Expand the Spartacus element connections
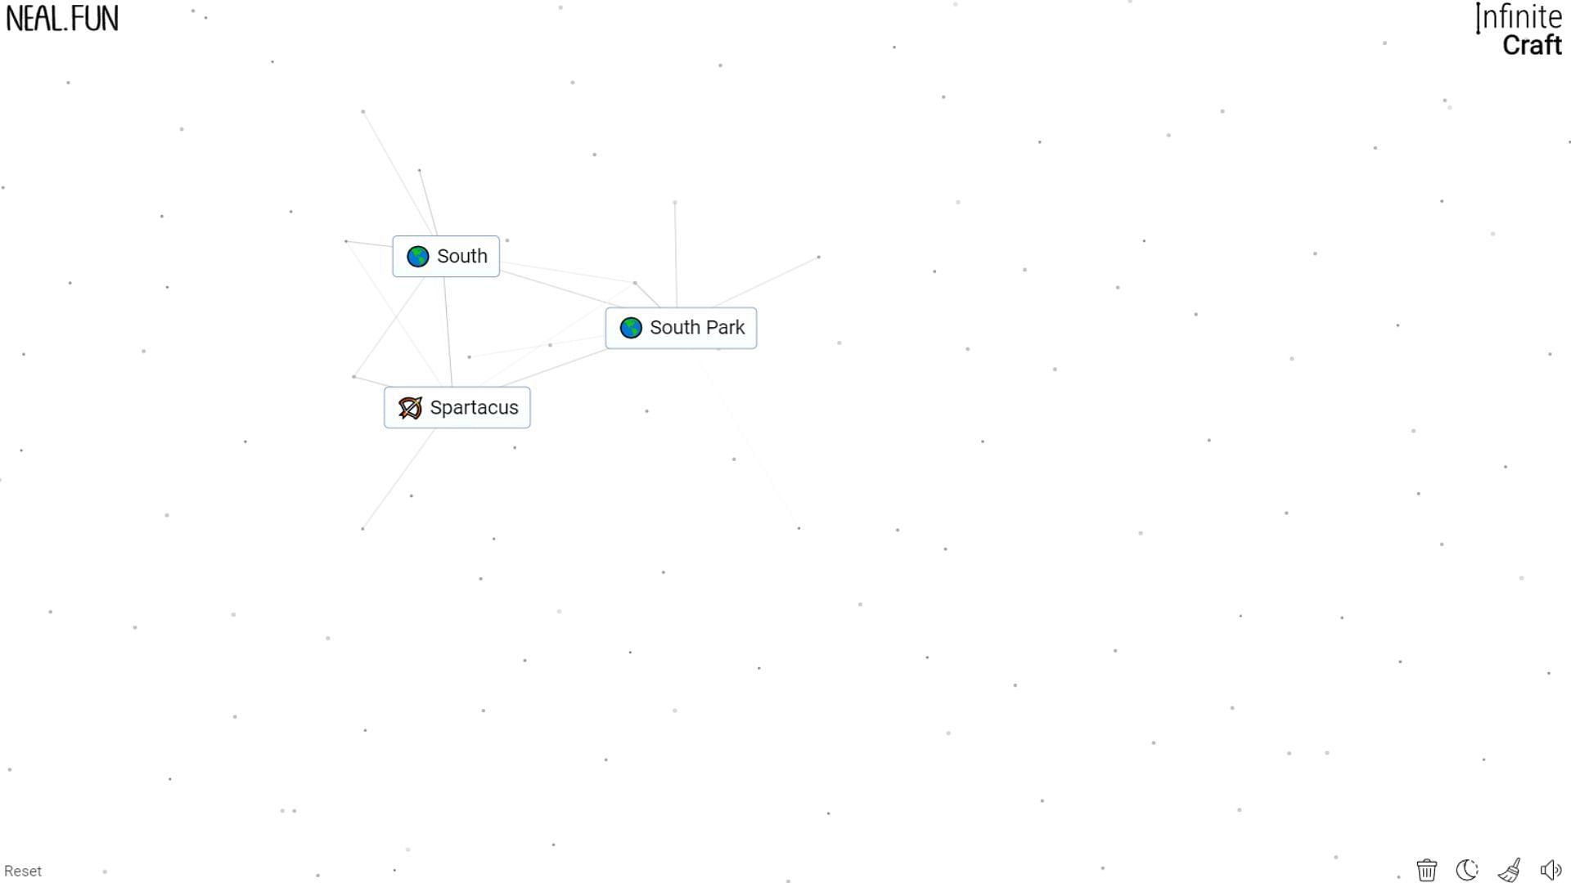This screenshot has width=1571, height=883. [457, 406]
